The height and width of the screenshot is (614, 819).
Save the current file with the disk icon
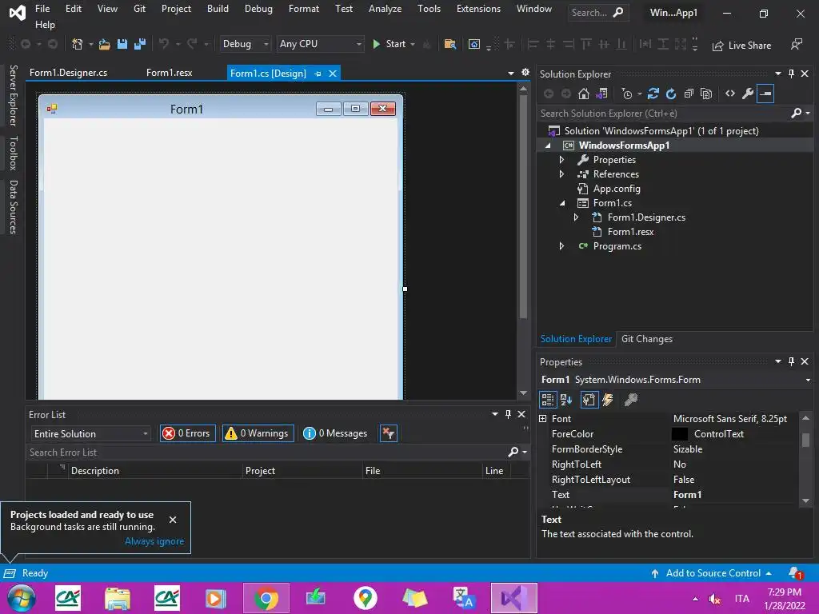pyautogui.click(x=122, y=45)
